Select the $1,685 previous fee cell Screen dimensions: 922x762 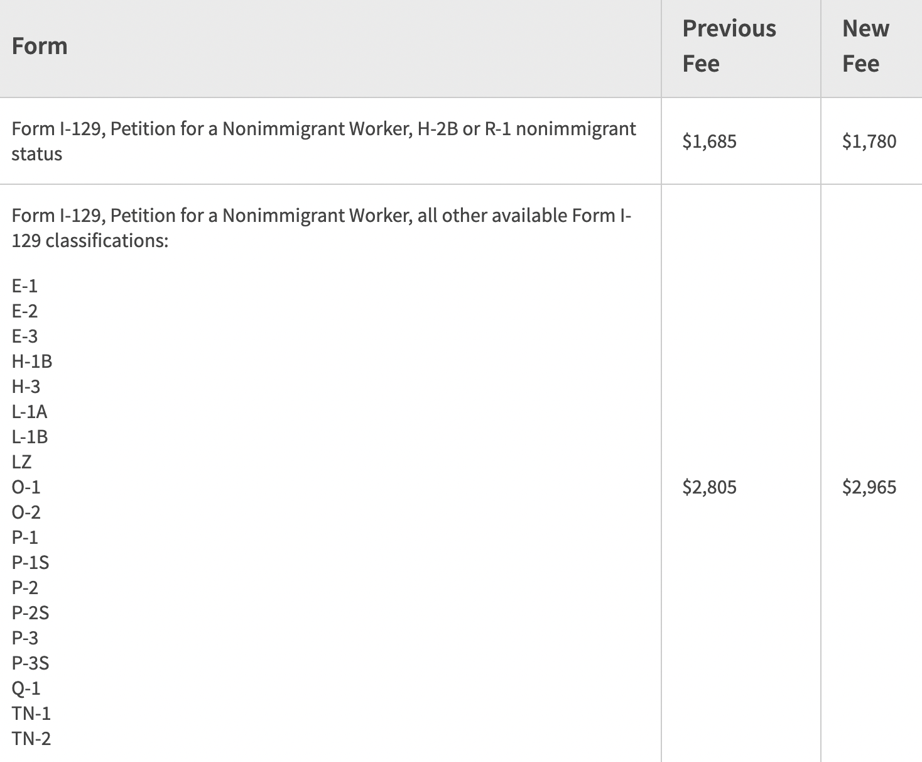tap(709, 141)
